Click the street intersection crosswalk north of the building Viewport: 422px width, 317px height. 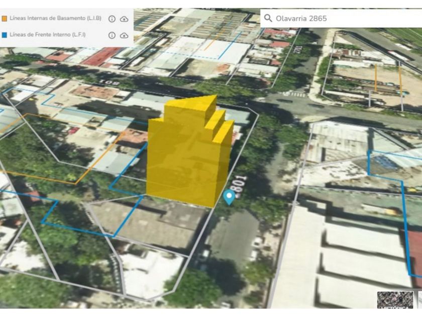pyautogui.click(x=295, y=94)
